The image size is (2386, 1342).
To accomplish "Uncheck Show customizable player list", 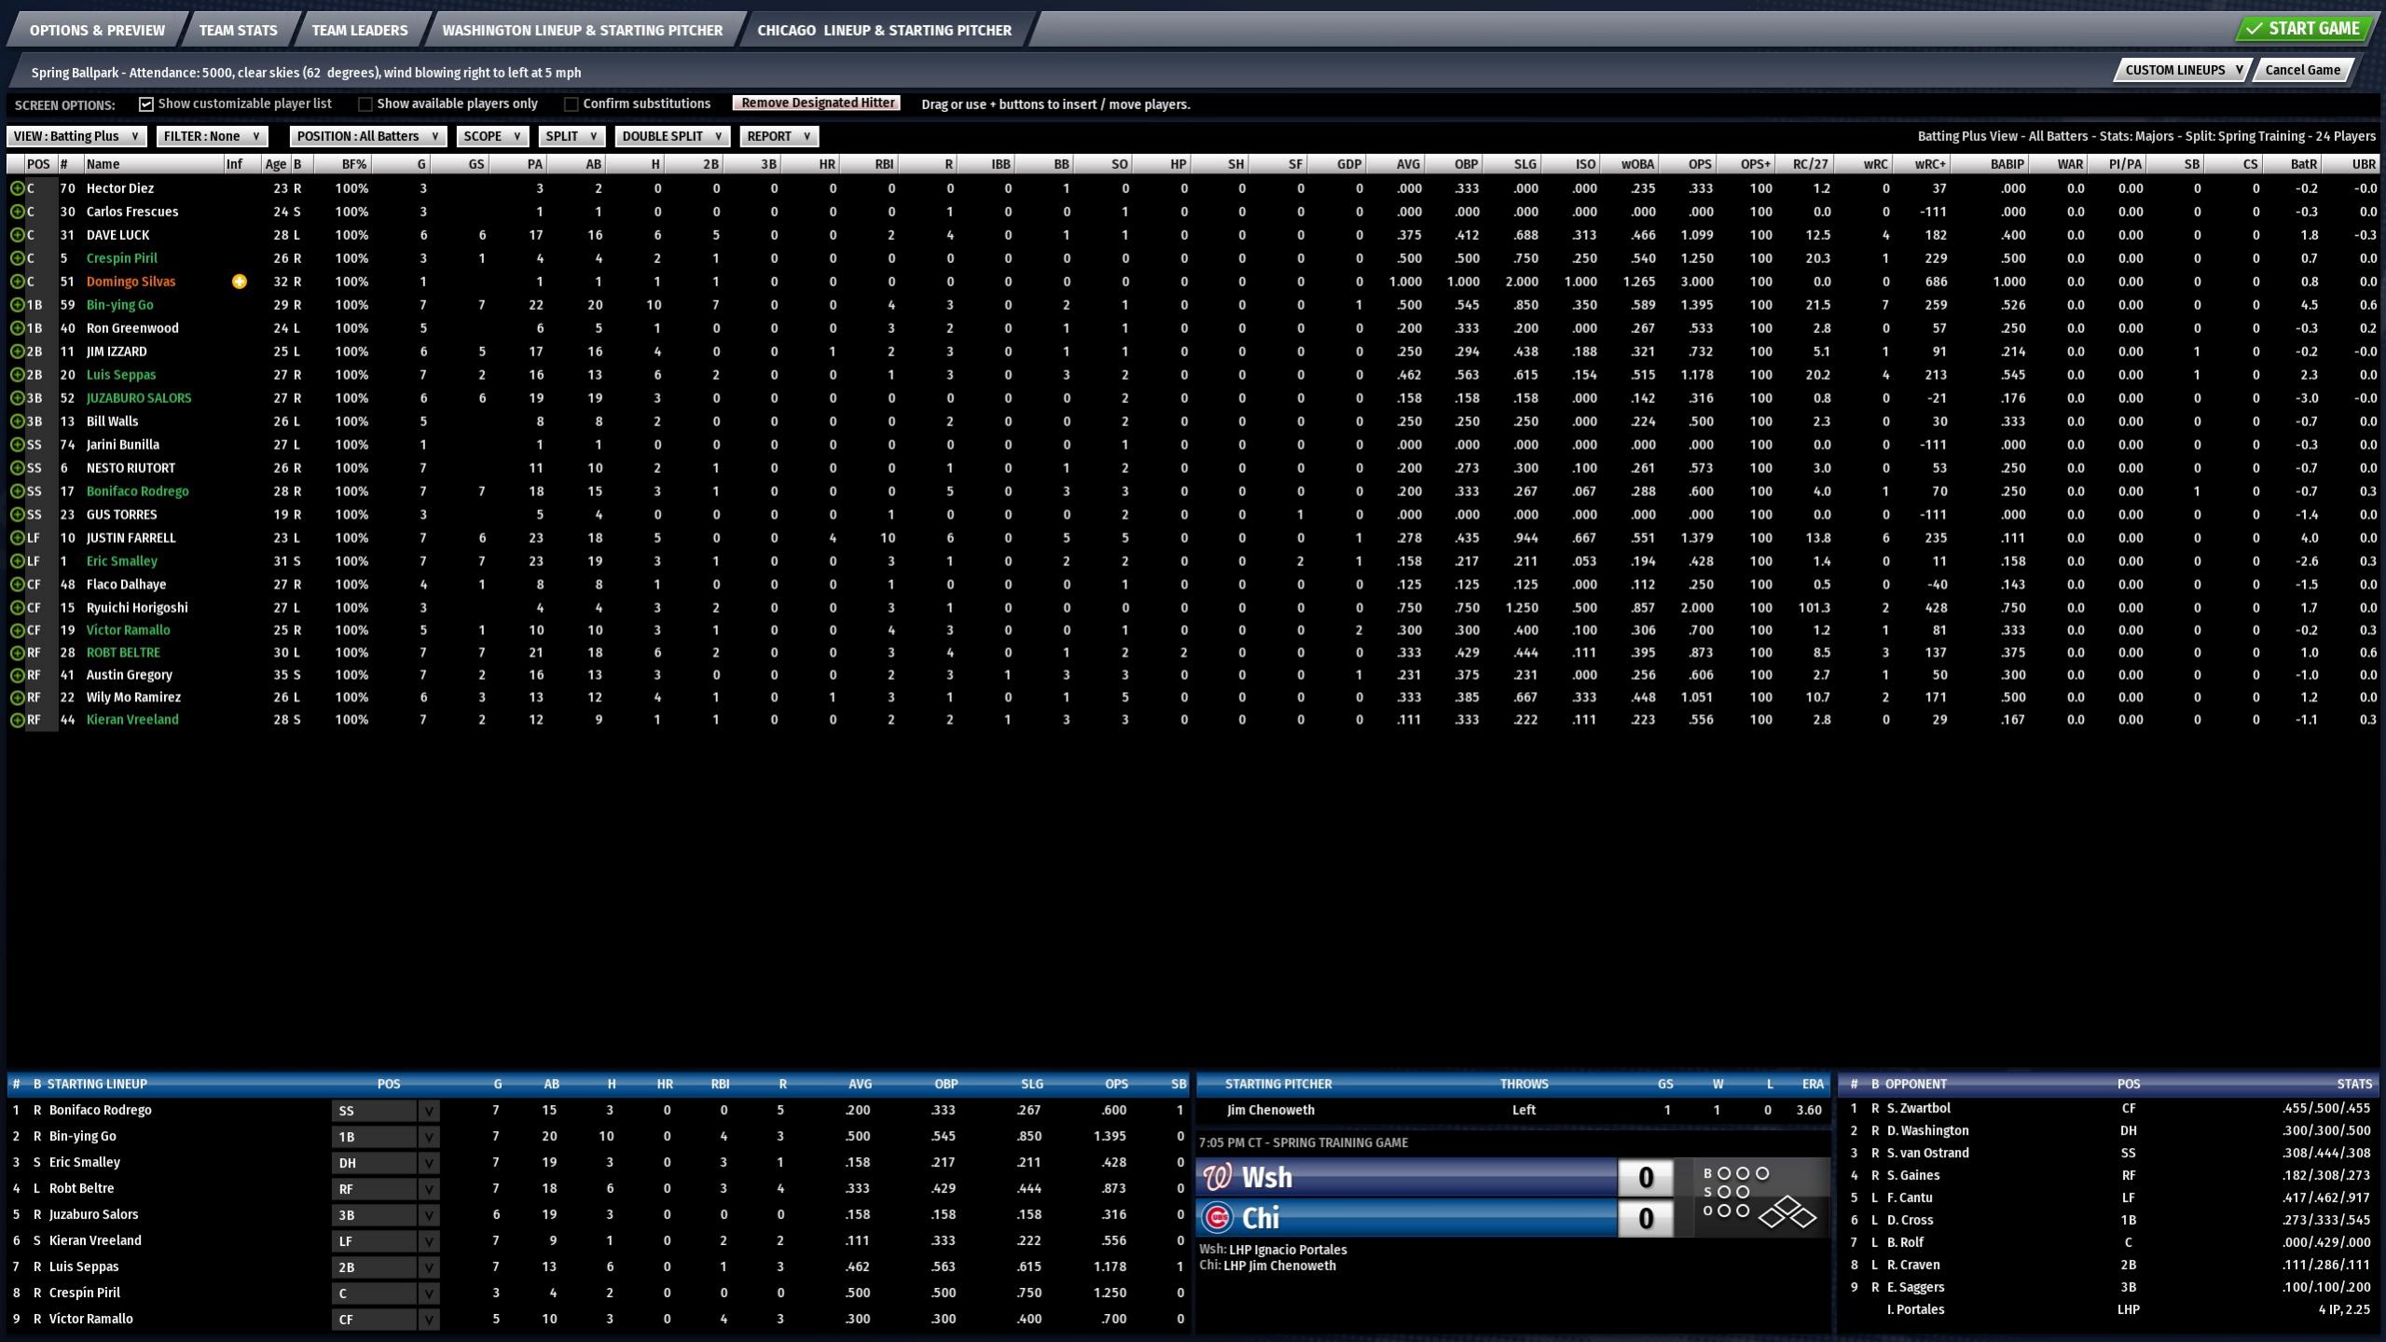I will (146, 104).
